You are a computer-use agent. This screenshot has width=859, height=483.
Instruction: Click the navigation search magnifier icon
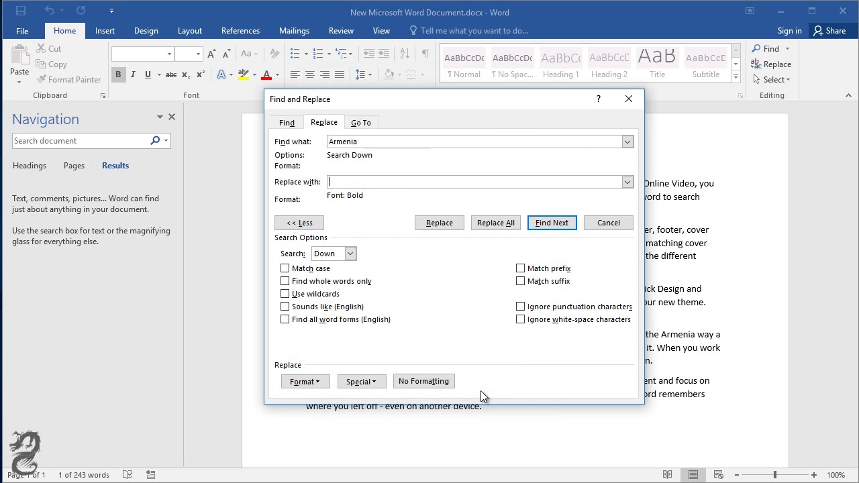tap(155, 141)
